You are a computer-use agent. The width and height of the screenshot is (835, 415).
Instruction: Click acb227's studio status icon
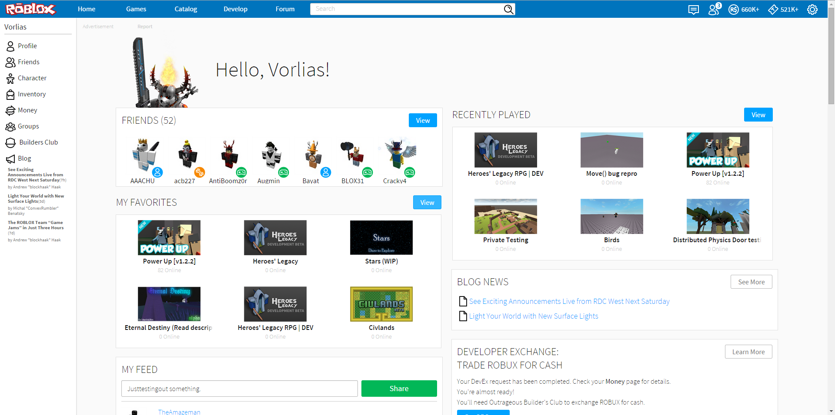[200, 172]
